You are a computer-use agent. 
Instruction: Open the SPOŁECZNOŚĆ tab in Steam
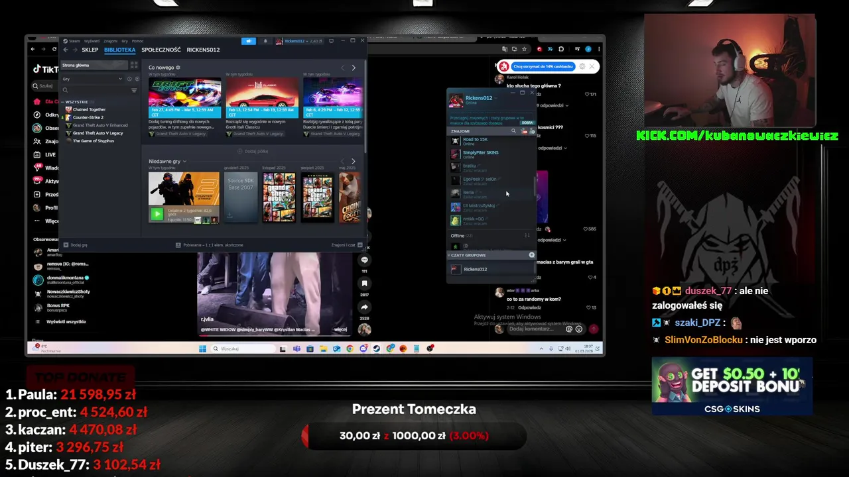pos(161,50)
